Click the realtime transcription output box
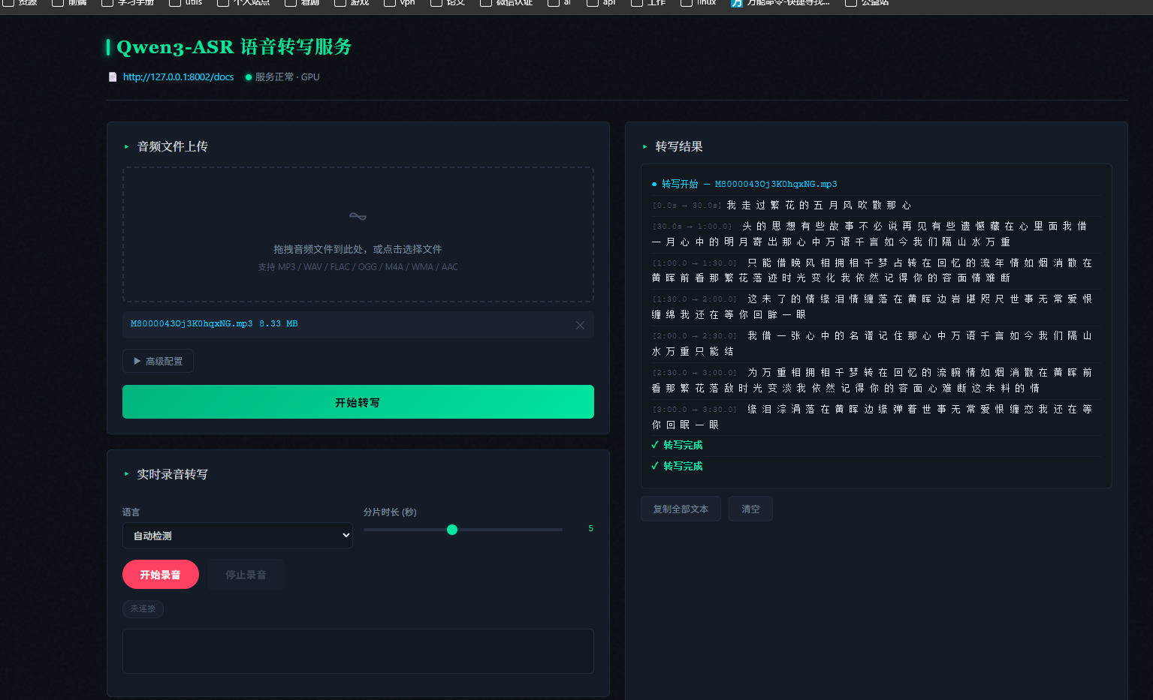 tap(358, 650)
